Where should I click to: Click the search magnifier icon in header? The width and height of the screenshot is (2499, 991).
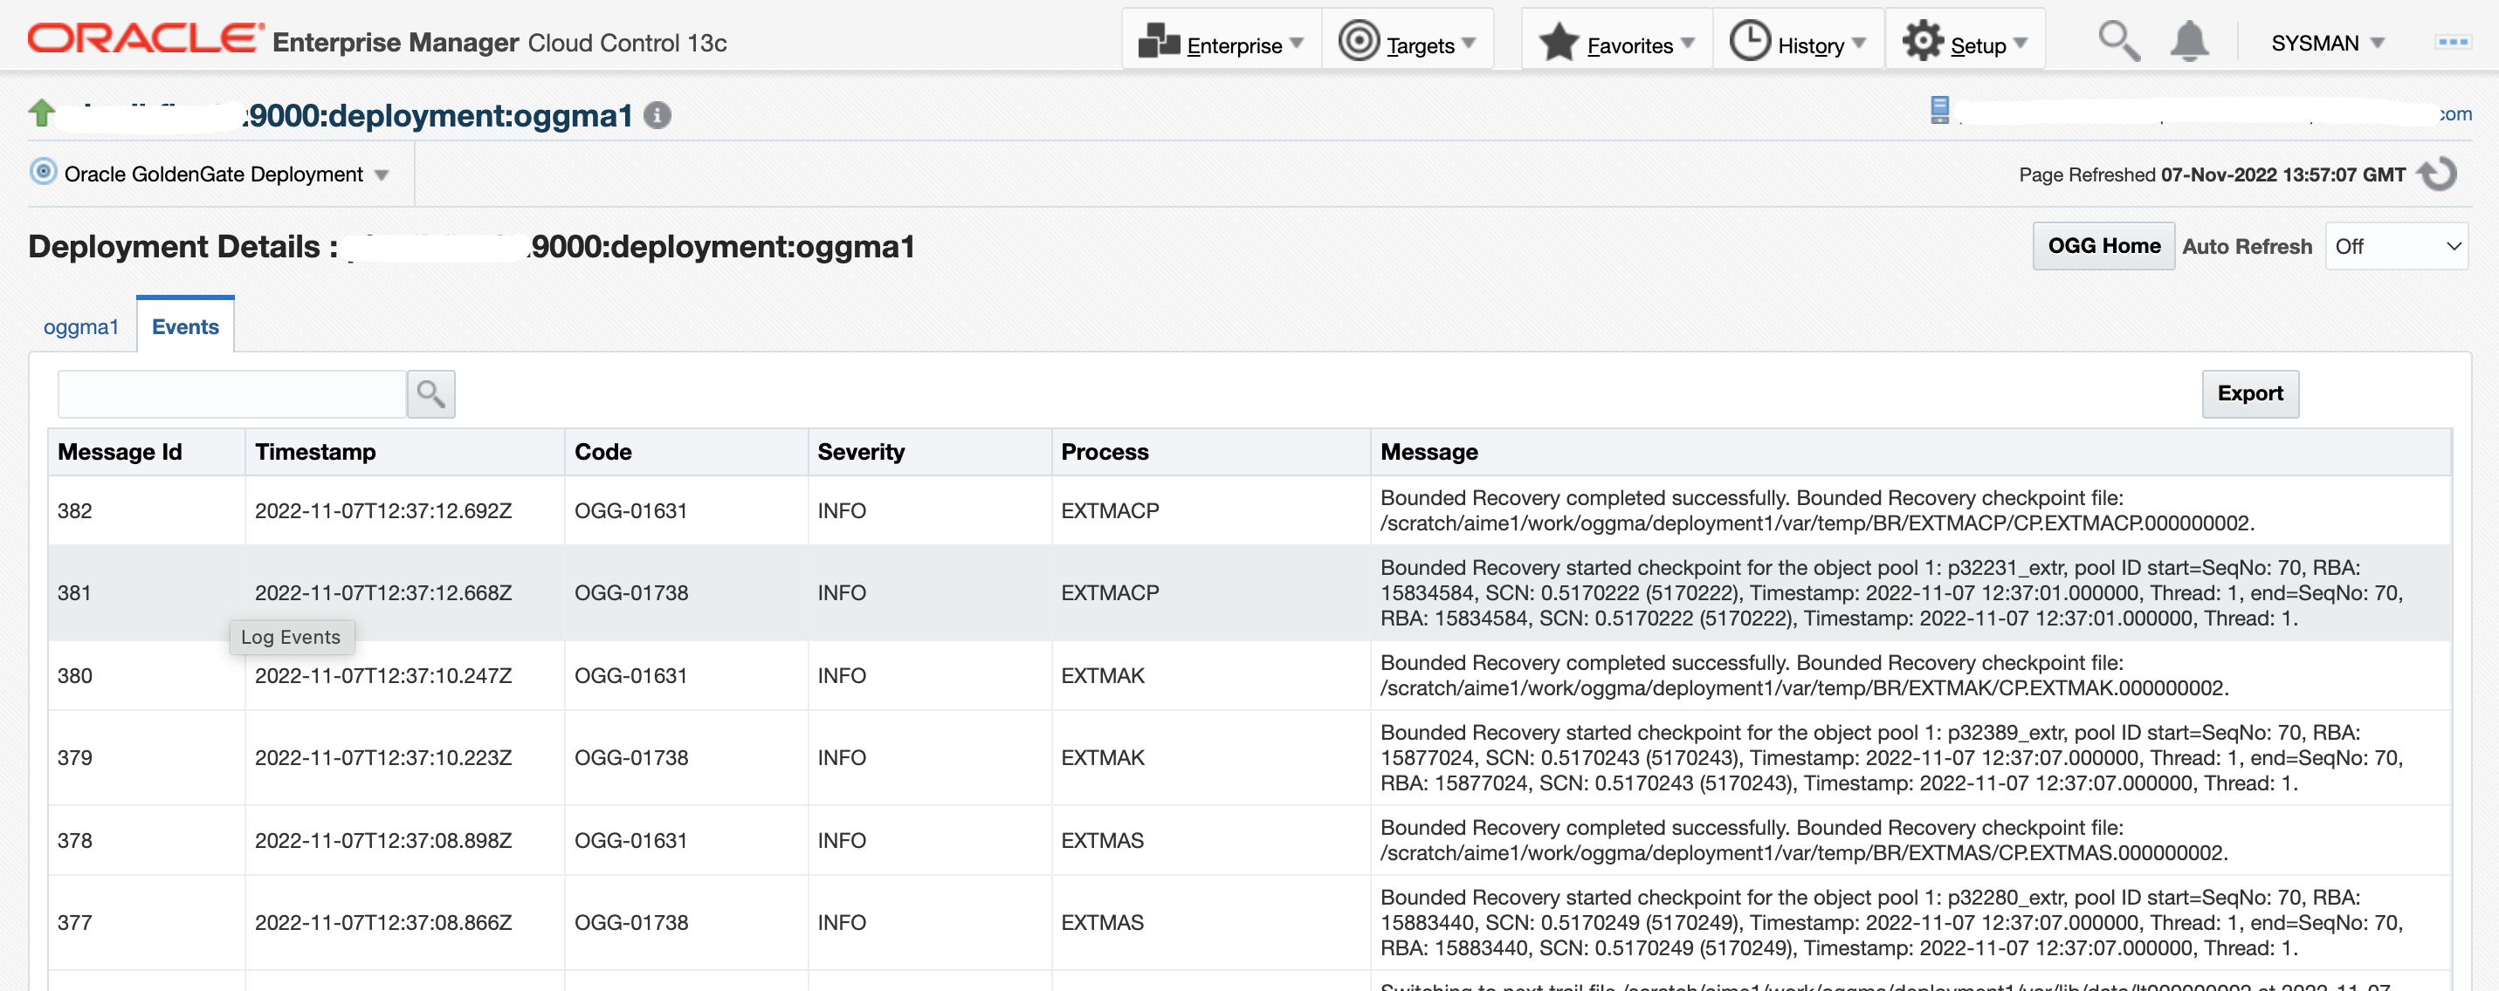(2117, 42)
